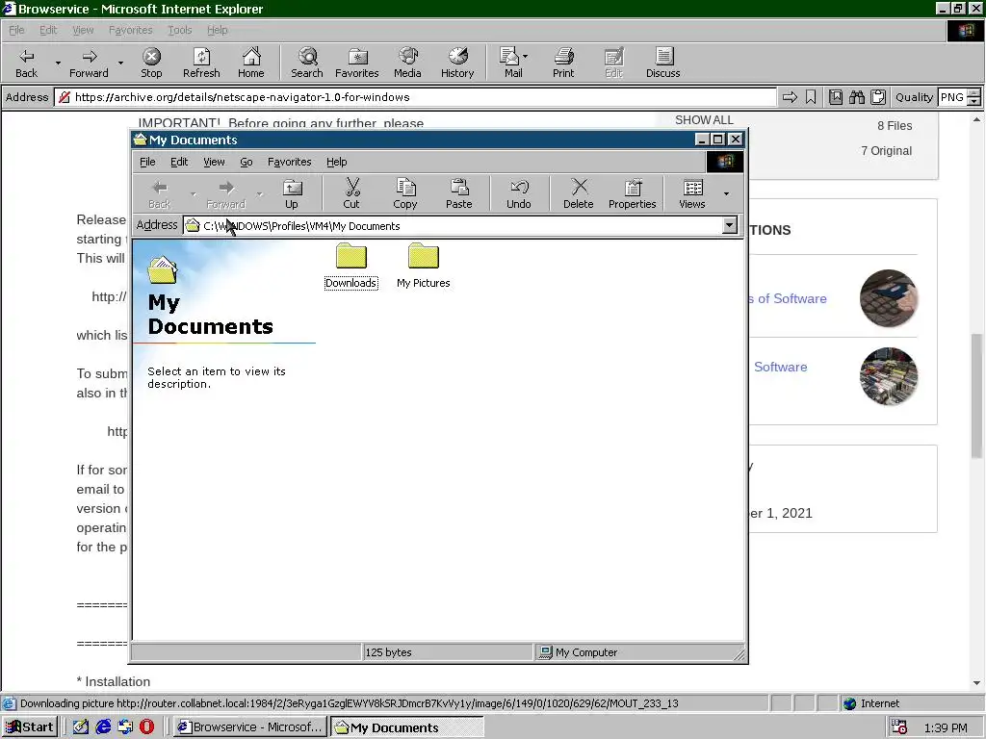986x739 pixels.
Task: Open Tools menu in Internet Explorer
Action: pos(179,30)
